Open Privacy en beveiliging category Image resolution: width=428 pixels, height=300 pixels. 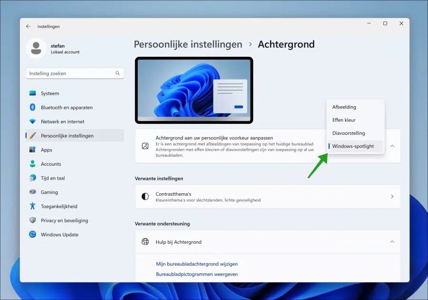[75, 220]
